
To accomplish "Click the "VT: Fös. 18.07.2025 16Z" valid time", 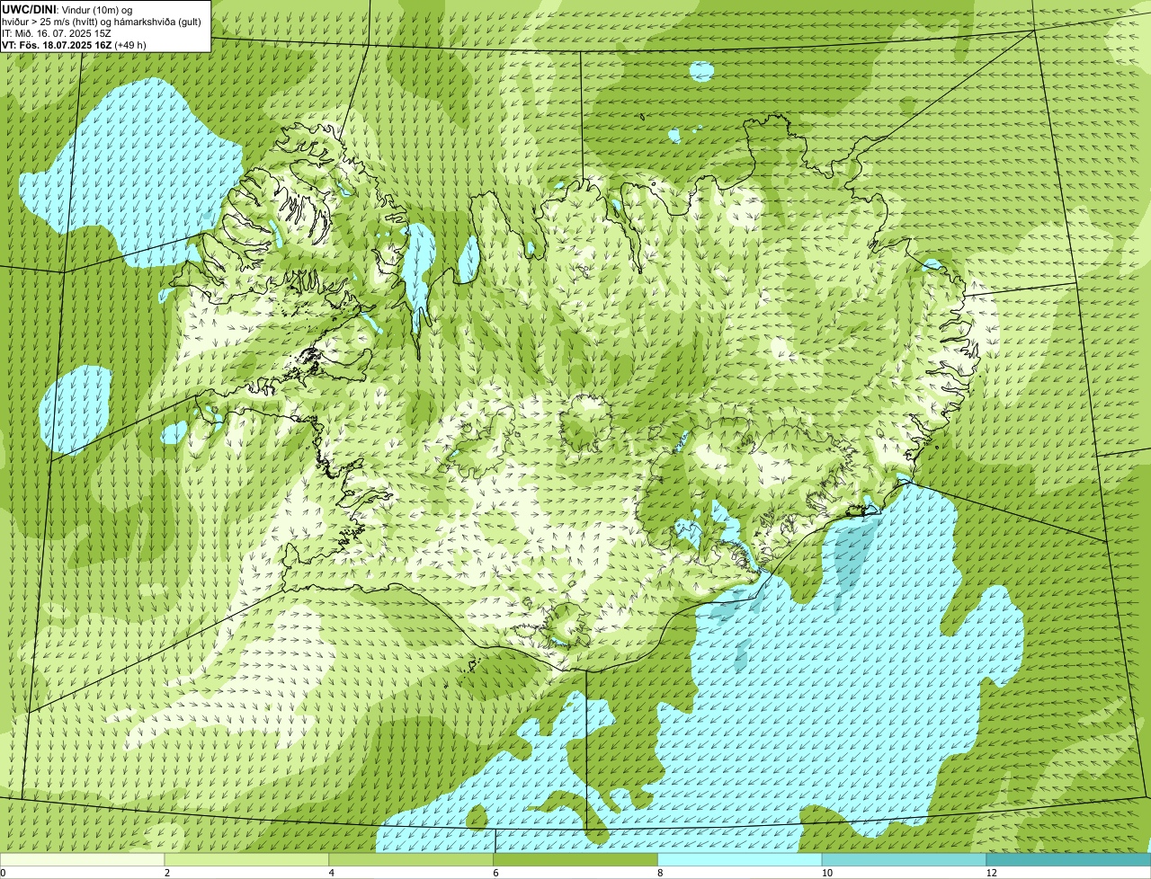I will pyautogui.click(x=57, y=44).
